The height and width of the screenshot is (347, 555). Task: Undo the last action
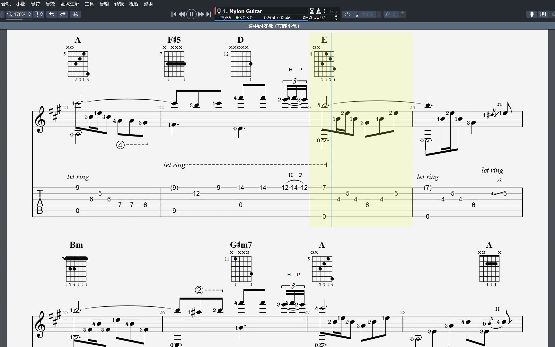52,14
